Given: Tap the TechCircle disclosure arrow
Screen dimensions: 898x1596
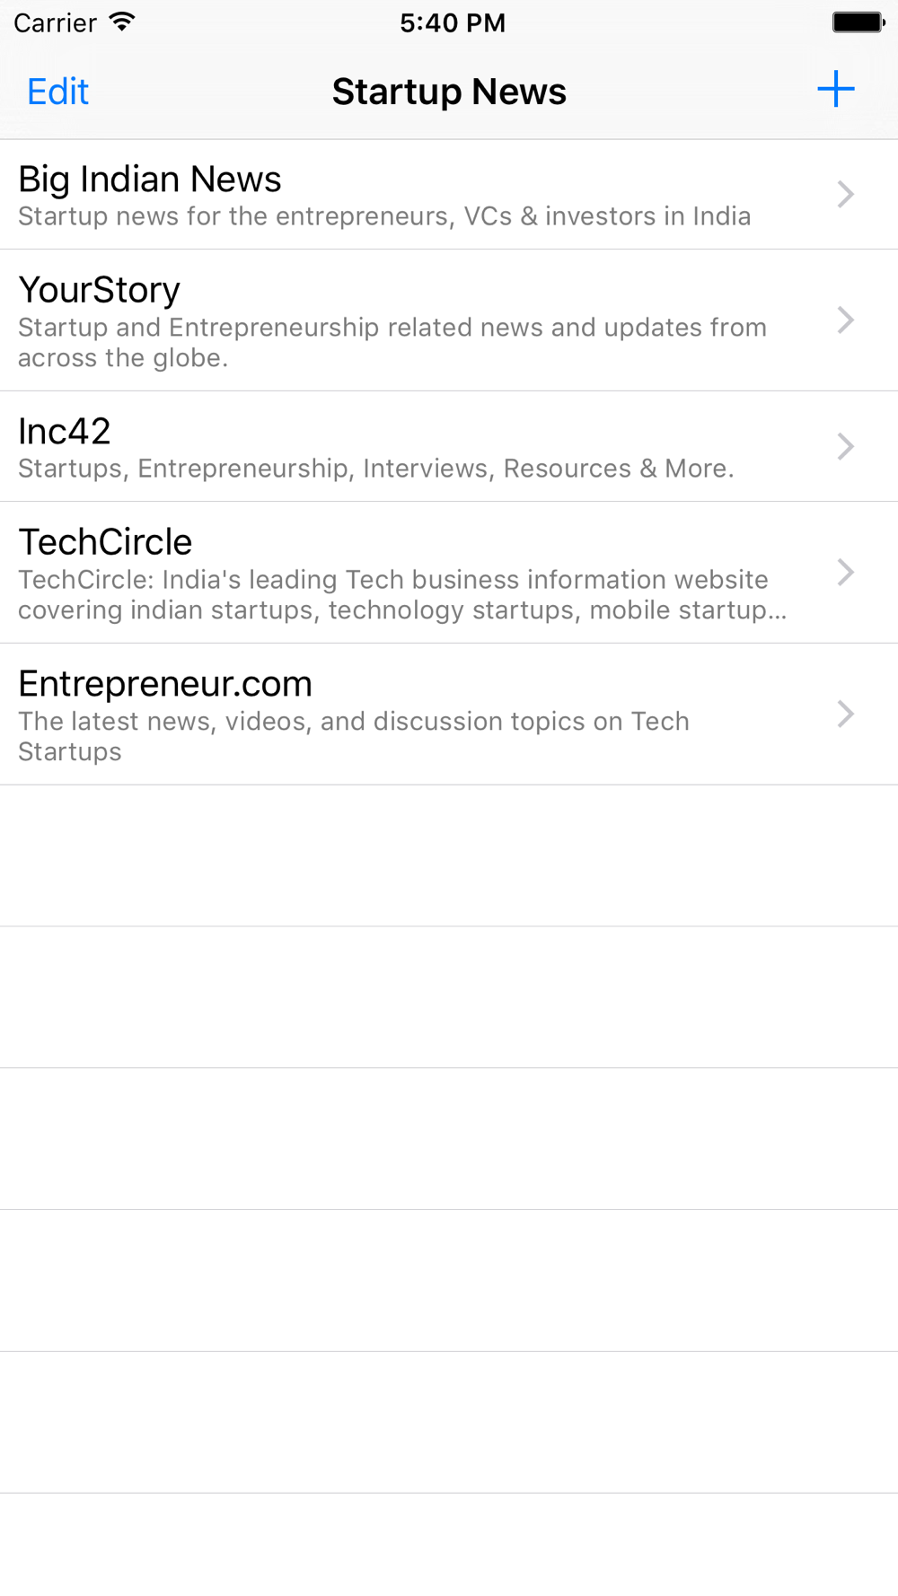Looking at the screenshot, I should 845,573.
